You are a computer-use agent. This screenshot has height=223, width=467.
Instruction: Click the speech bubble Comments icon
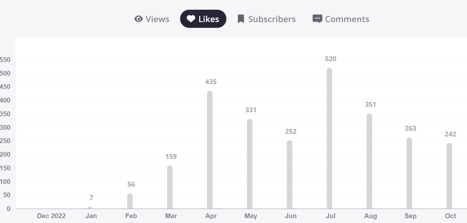coord(317,19)
